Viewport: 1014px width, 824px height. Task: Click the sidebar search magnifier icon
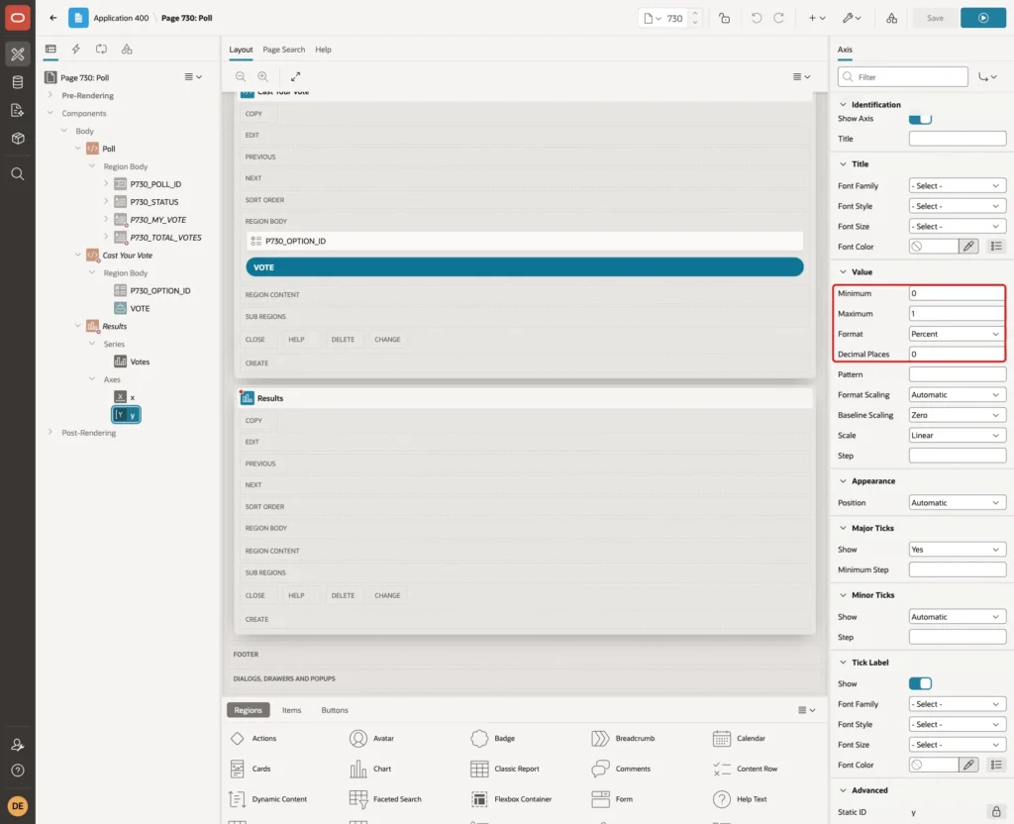coord(18,174)
